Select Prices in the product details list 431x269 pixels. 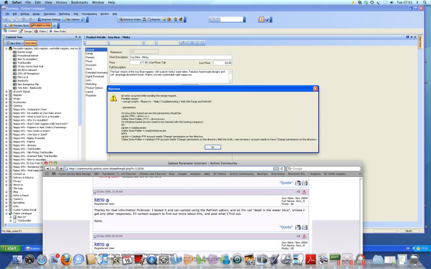89,61
